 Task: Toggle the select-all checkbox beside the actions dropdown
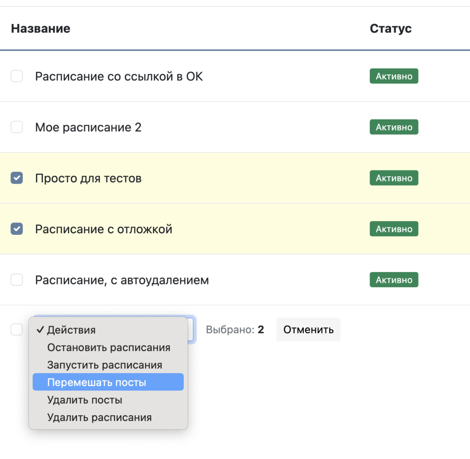[17, 329]
